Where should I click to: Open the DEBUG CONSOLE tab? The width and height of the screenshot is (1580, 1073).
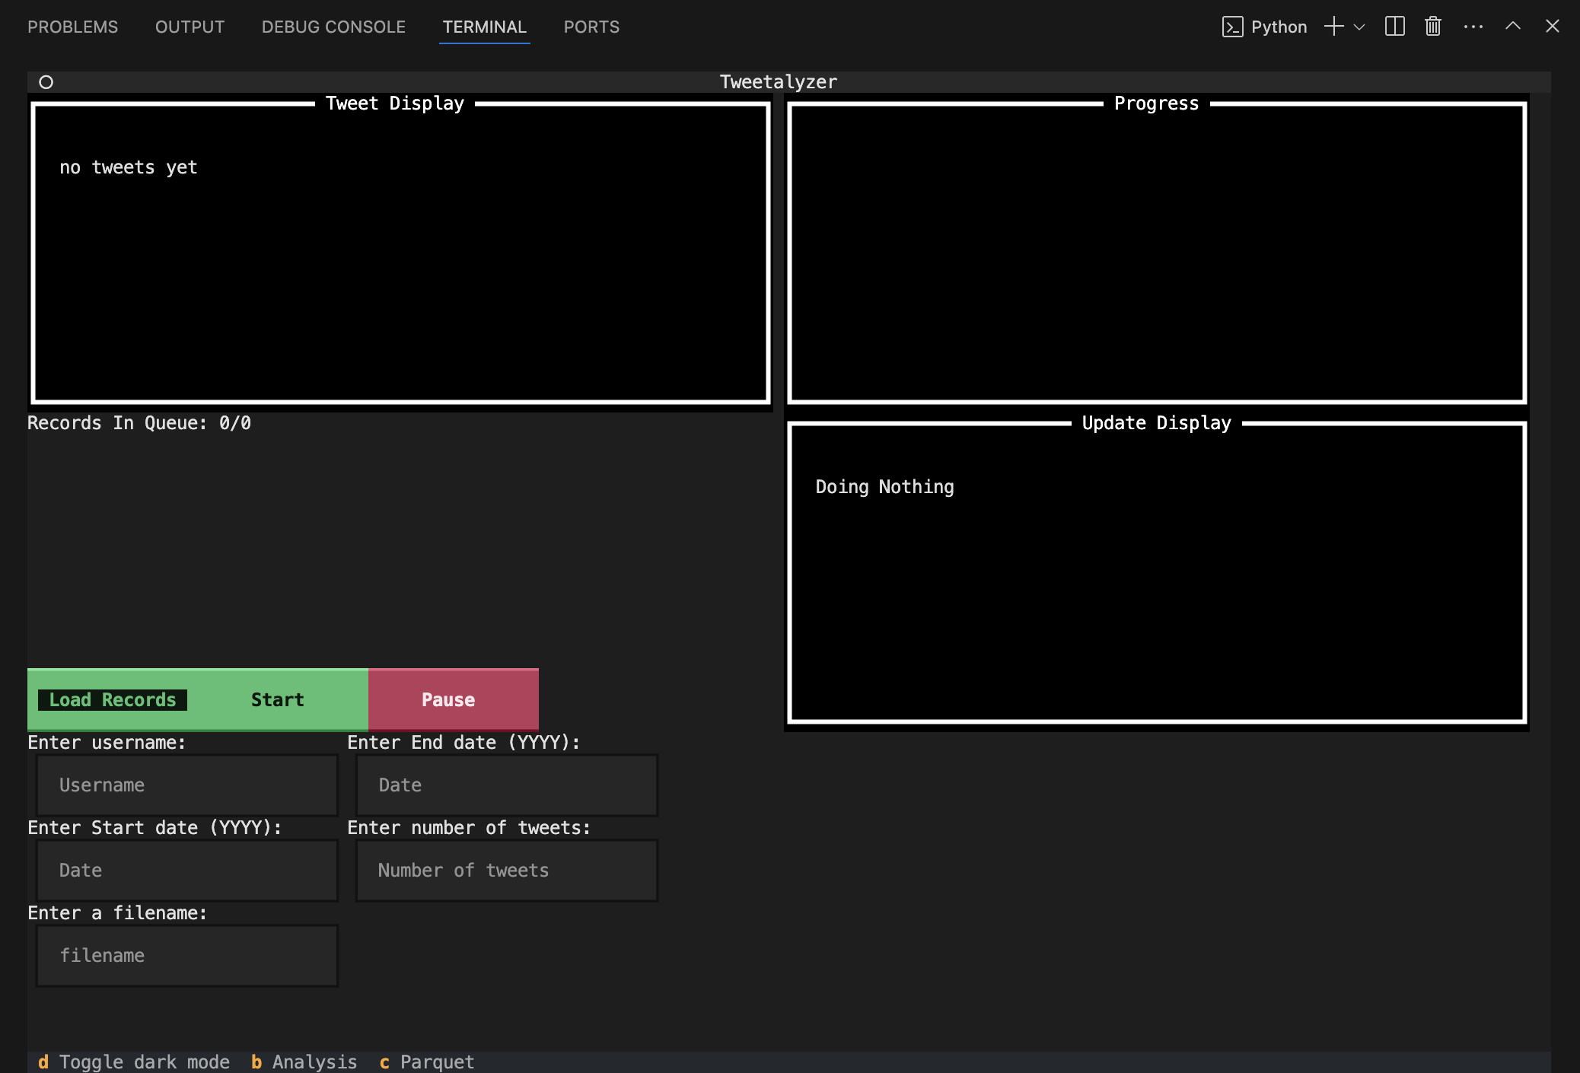tap(333, 27)
